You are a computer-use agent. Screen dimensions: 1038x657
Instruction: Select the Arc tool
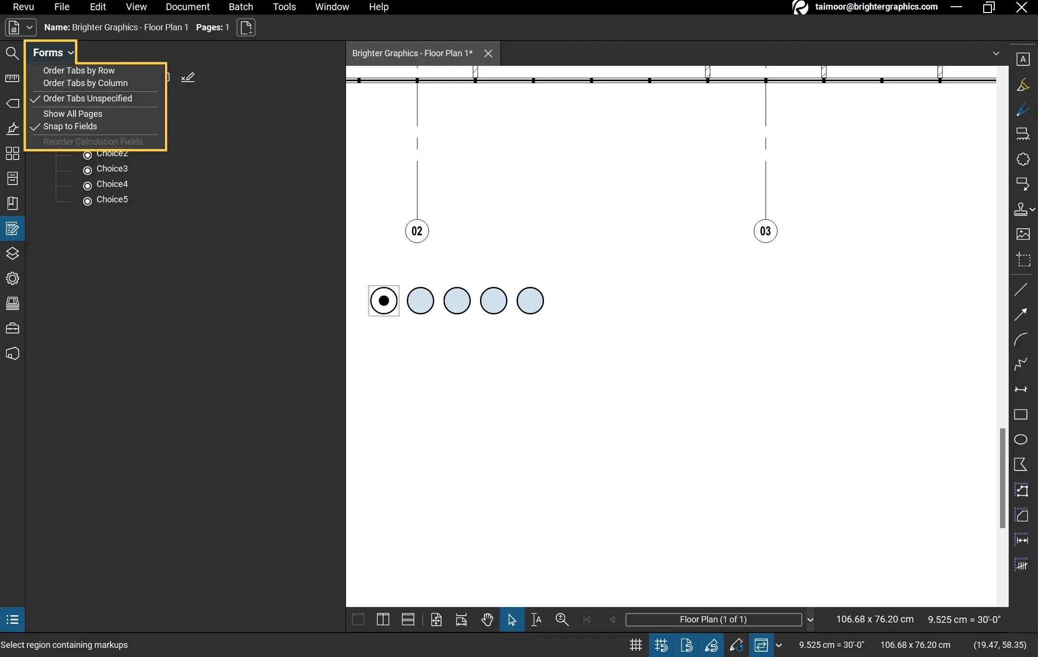1021,339
